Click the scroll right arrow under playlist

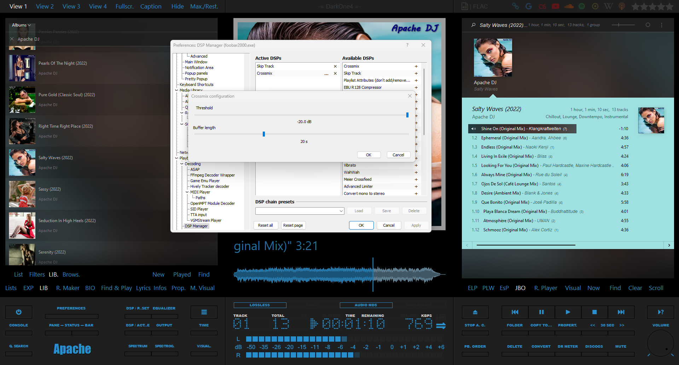(669, 245)
